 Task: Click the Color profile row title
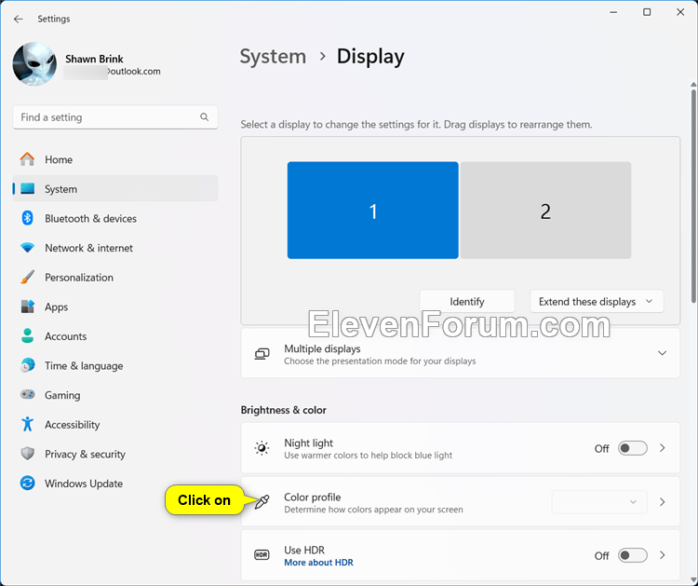(x=313, y=497)
